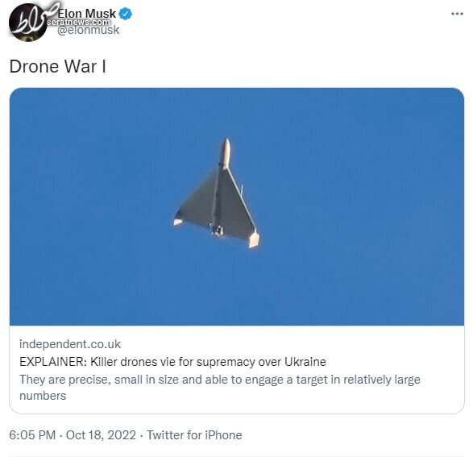Open the three-dot more options menu
The height and width of the screenshot is (457, 473).
pyautogui.click(x=457, y=14)
